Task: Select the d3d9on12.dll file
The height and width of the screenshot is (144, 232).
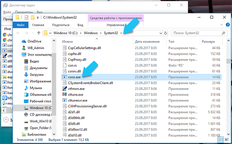Action: coord(78,130)
